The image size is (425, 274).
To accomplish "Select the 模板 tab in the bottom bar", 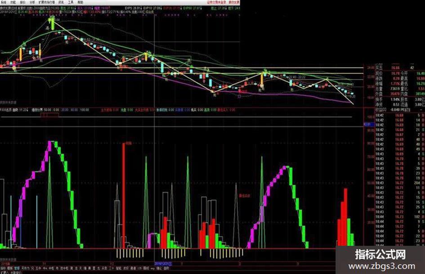I will pos(10,268).
